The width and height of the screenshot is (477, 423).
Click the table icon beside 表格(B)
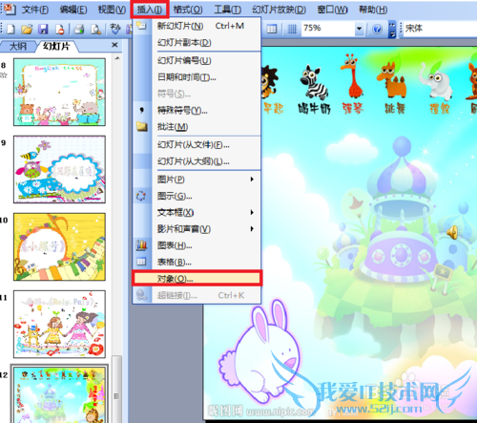141,262
